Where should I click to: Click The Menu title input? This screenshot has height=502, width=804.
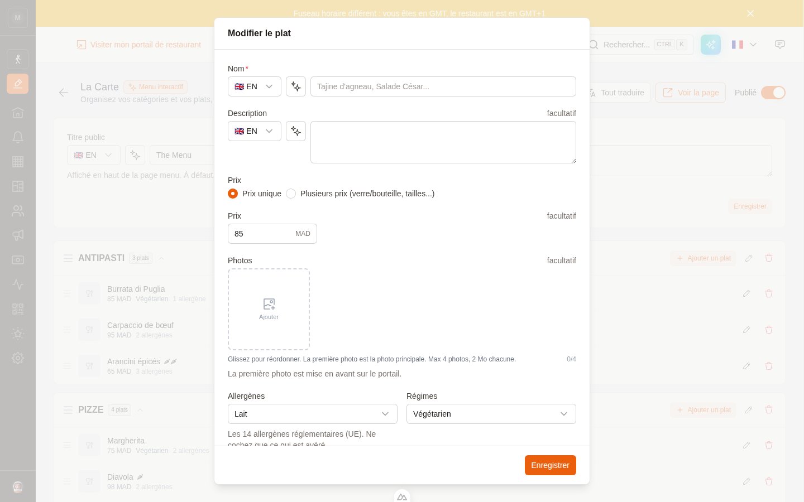[182, 155]
